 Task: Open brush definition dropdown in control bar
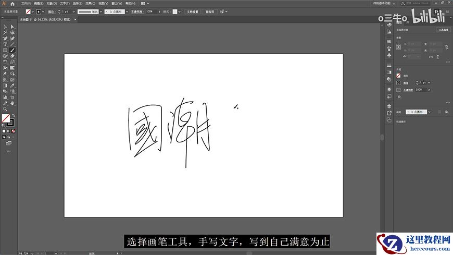(127, 12)
